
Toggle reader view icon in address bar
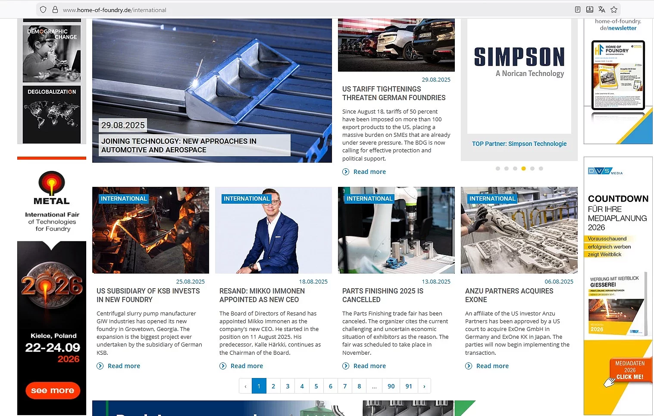pos(578,9)
